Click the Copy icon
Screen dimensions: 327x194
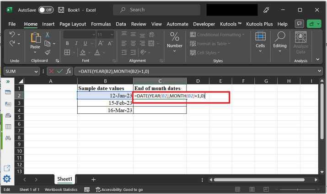click(48, 43)
